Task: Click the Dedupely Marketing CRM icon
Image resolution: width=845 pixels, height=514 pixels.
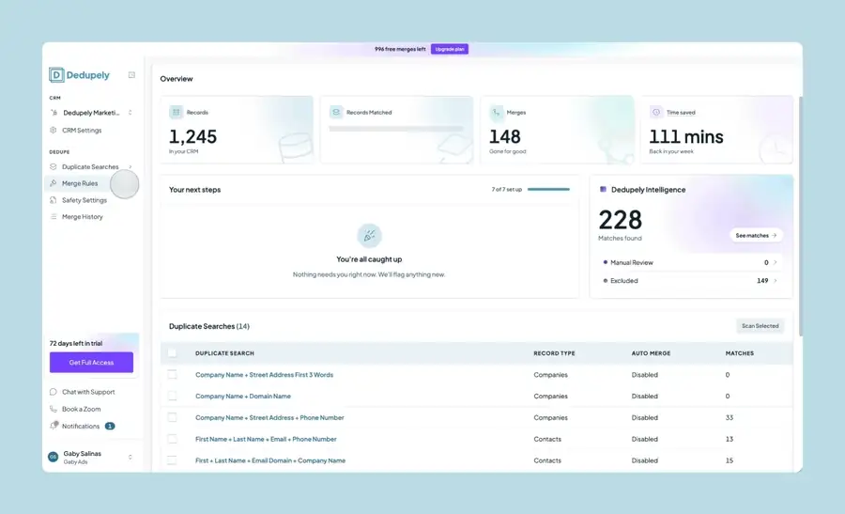Action: (x=54, y=113)
